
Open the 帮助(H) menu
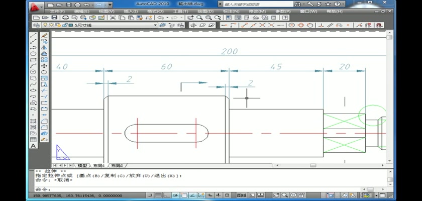335,11
